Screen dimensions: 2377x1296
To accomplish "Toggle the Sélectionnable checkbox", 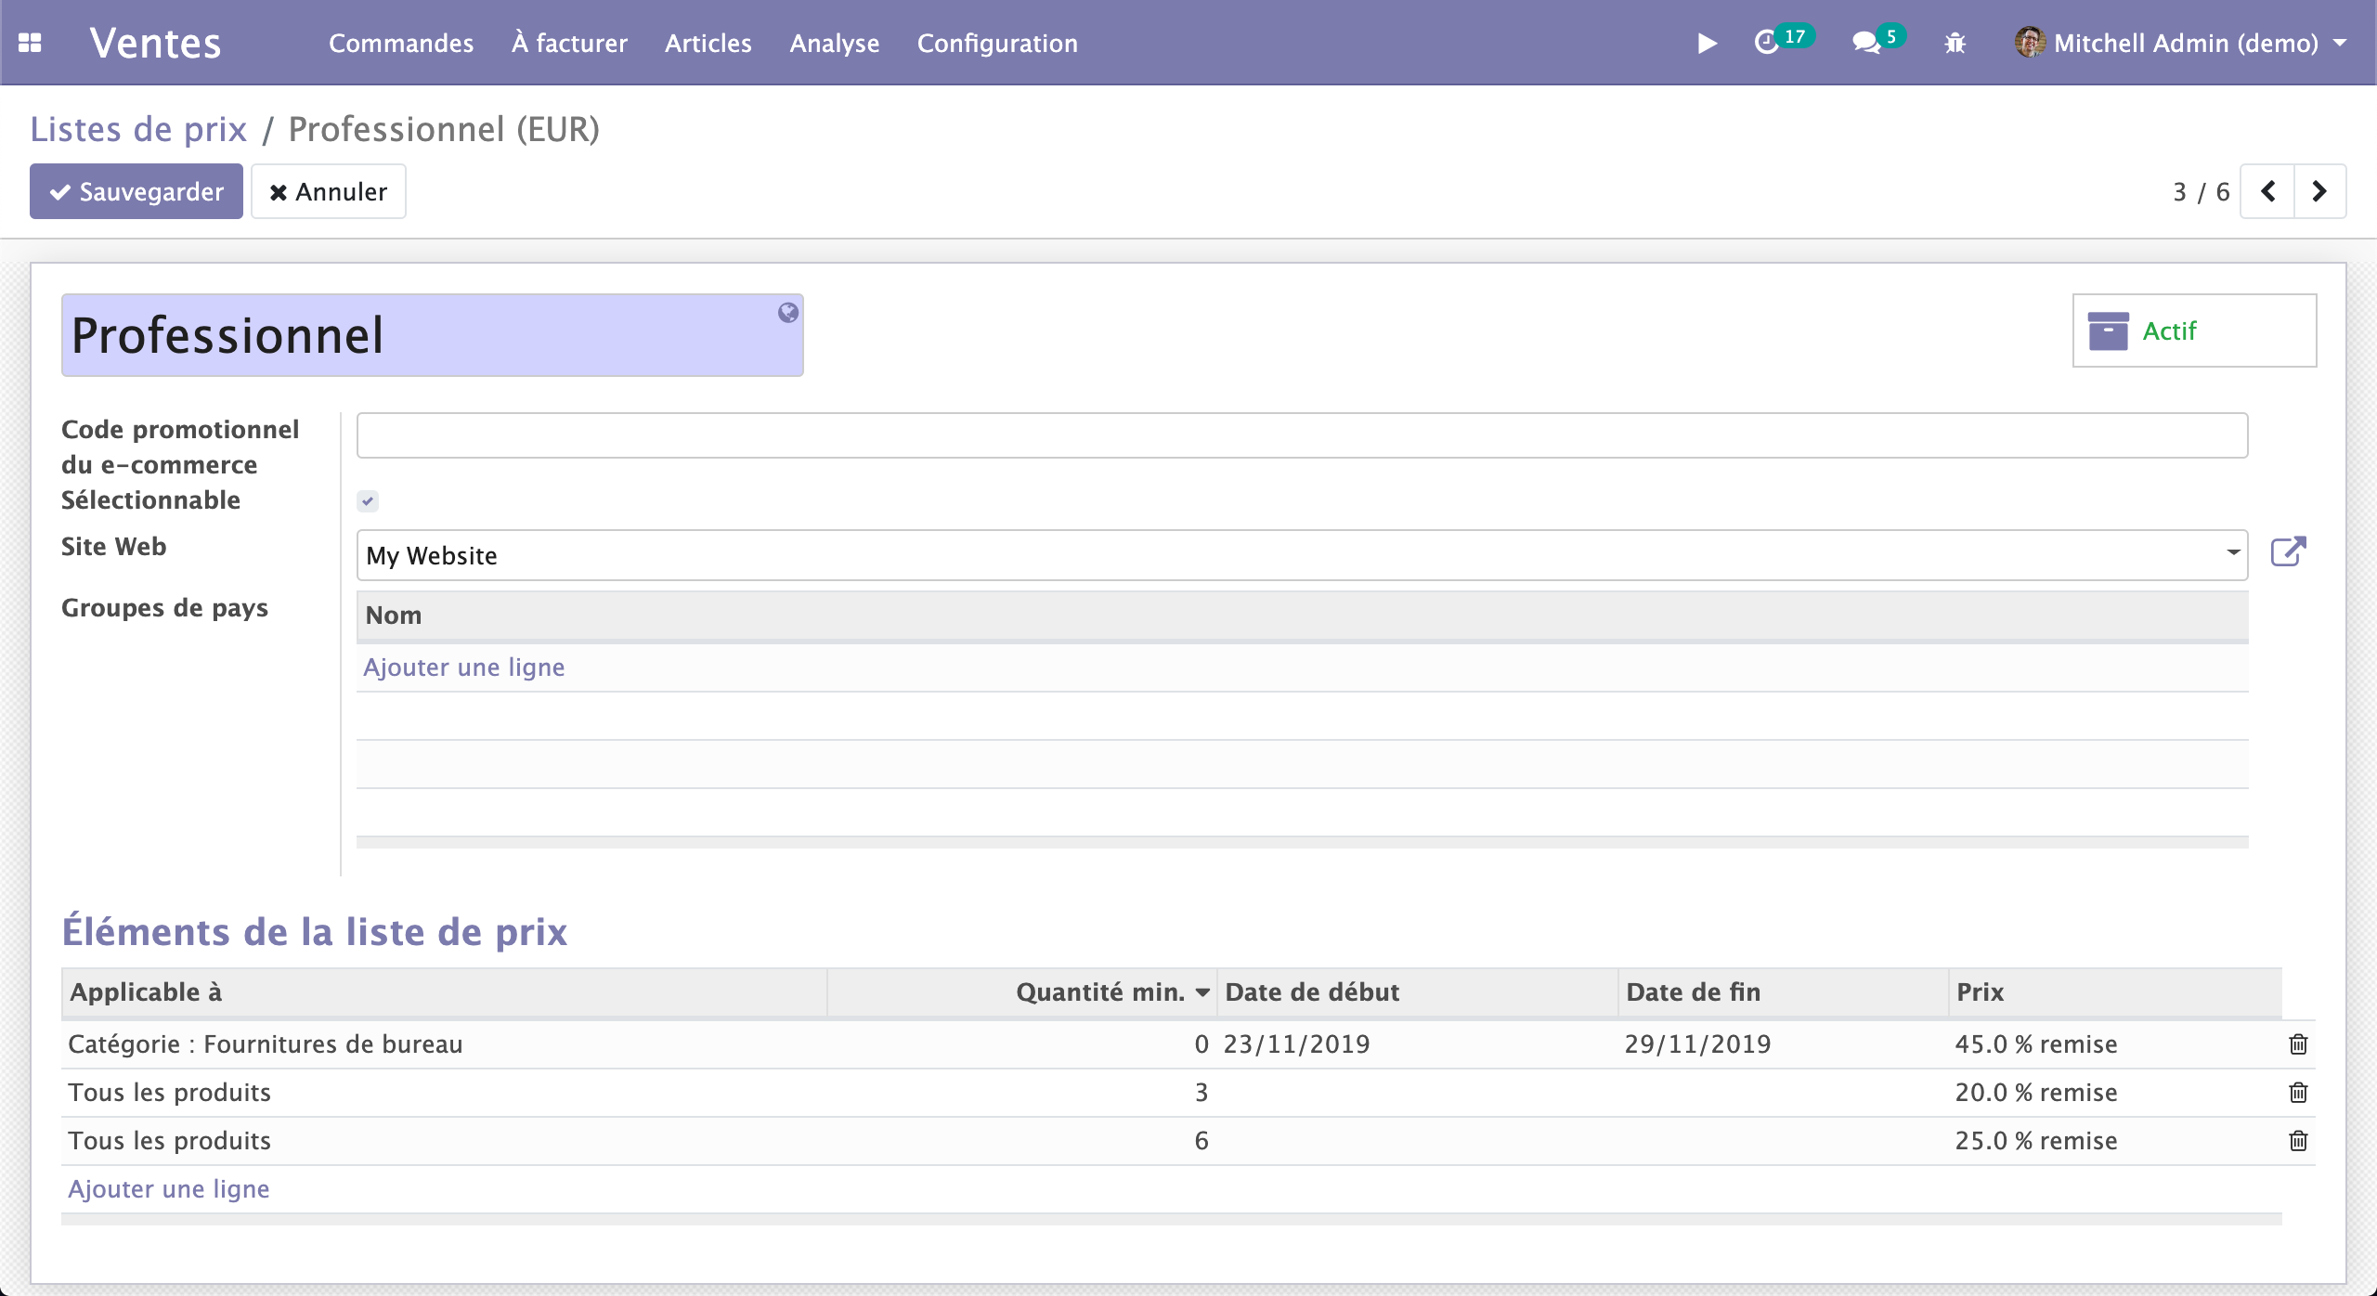I will 368,500.
